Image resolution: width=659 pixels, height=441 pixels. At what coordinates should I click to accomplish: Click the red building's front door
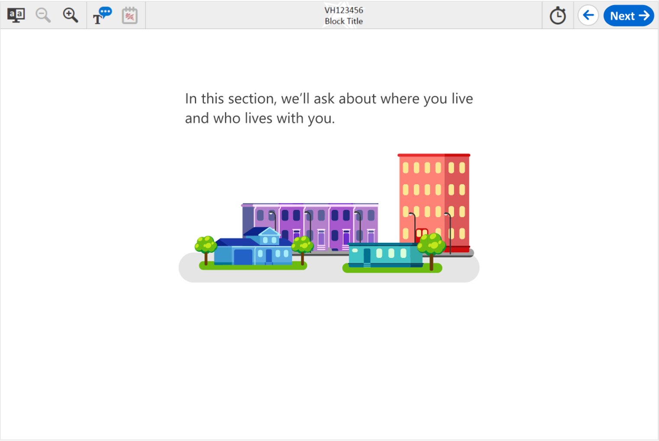(x=421, y=235)
